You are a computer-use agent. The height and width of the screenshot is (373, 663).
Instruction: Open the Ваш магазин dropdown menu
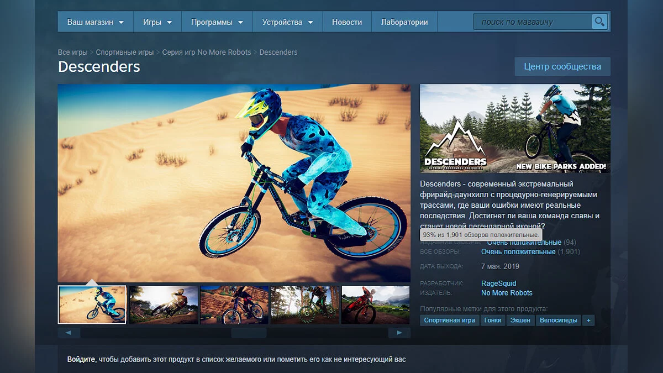(x=96, y=22)
